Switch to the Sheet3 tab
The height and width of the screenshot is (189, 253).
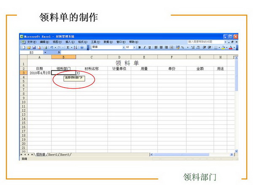[65, 155]
